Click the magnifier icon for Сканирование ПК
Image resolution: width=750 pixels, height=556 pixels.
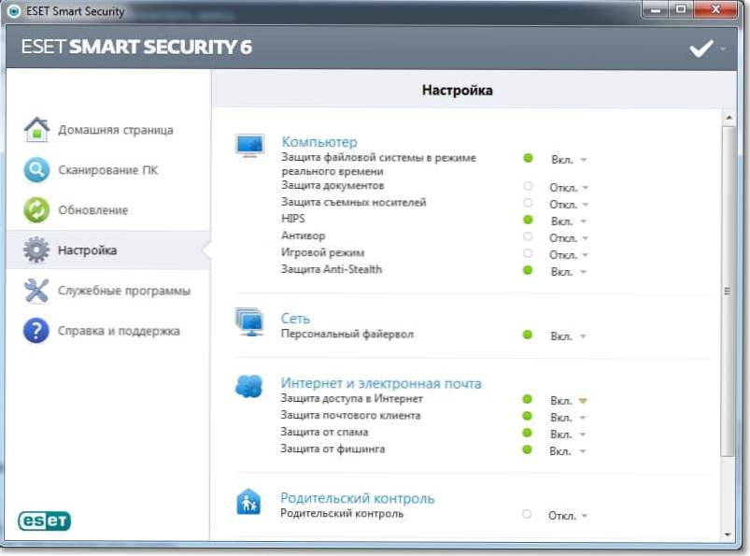coord(36,170)
